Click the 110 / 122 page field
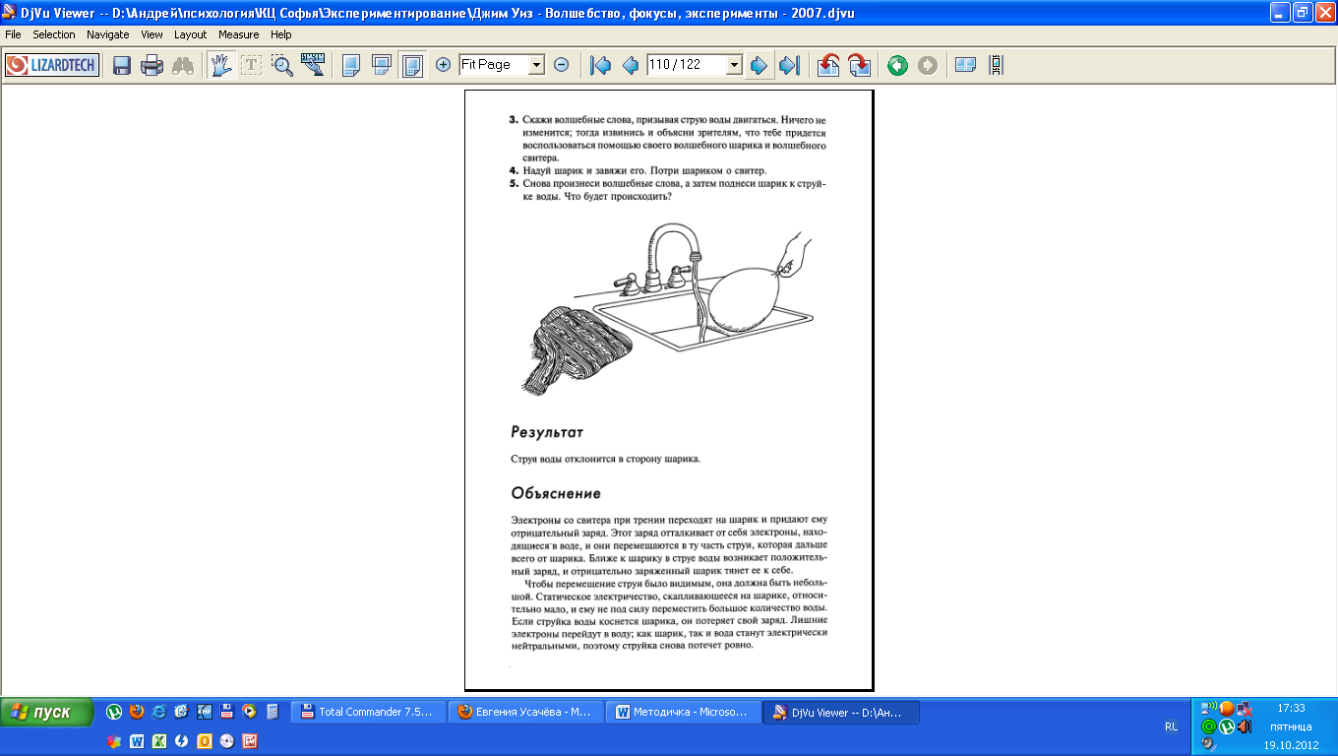 tap(686, 65)
